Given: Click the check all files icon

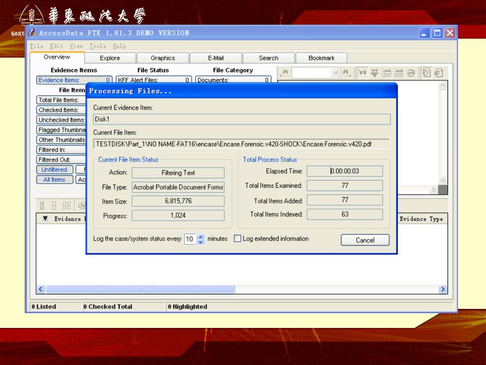Looking at the screenshot, I should pos(42,205).
